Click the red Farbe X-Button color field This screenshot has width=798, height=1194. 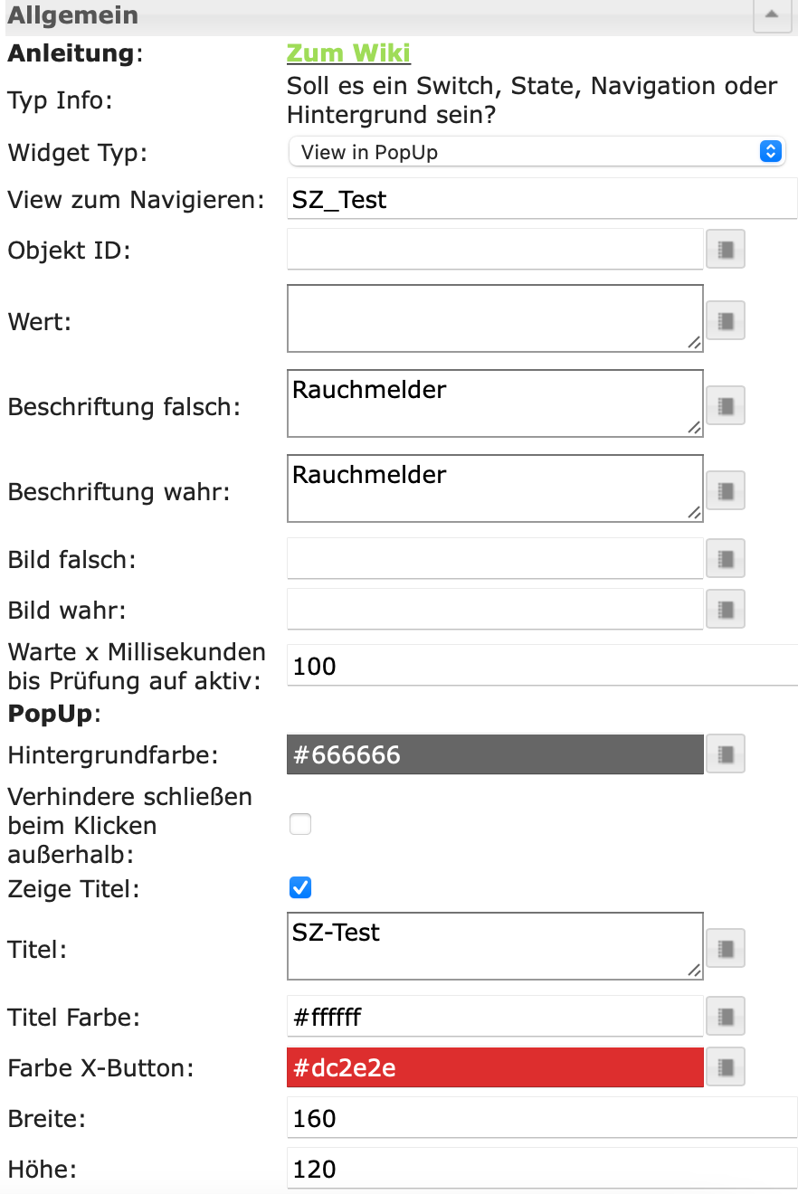[x=494, y=1067]
